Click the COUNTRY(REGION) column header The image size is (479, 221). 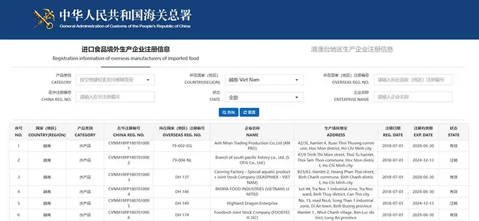coord(47,132)
